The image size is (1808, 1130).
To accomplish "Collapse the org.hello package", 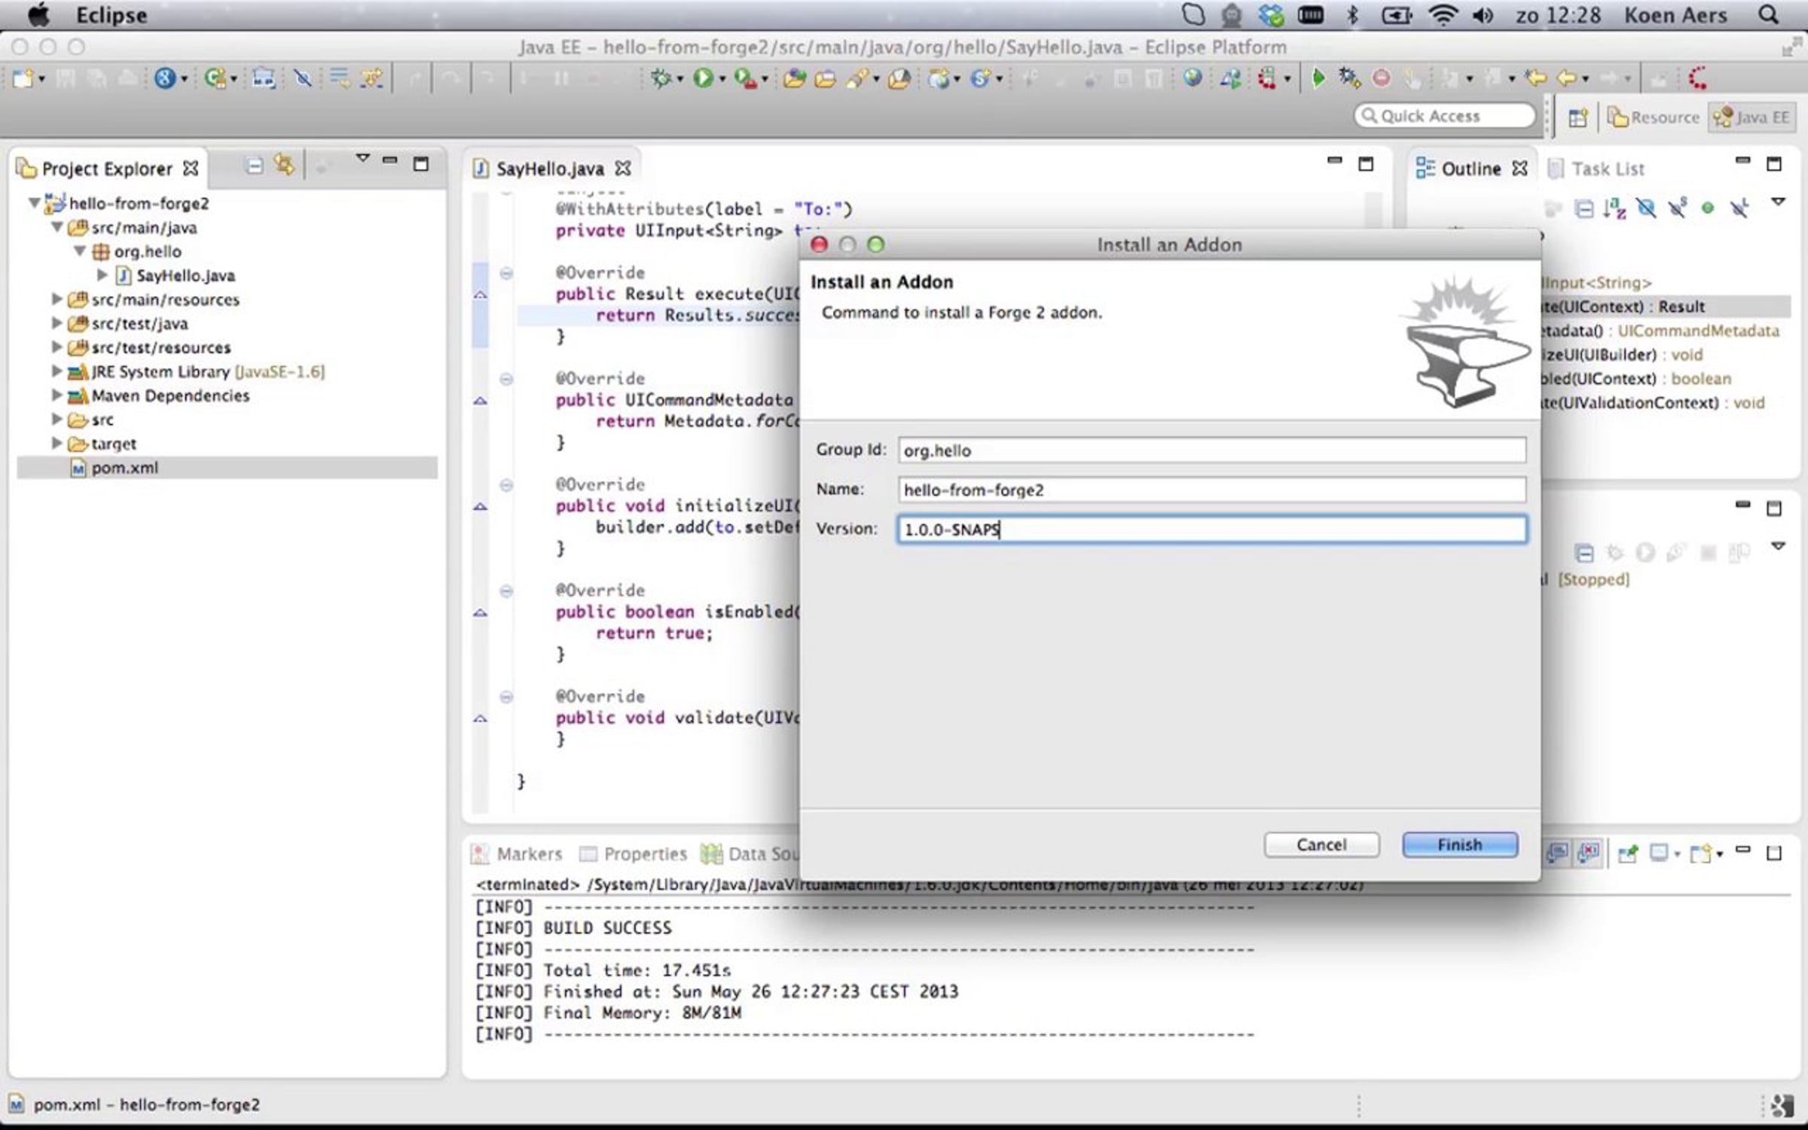I will pos(80,251).
